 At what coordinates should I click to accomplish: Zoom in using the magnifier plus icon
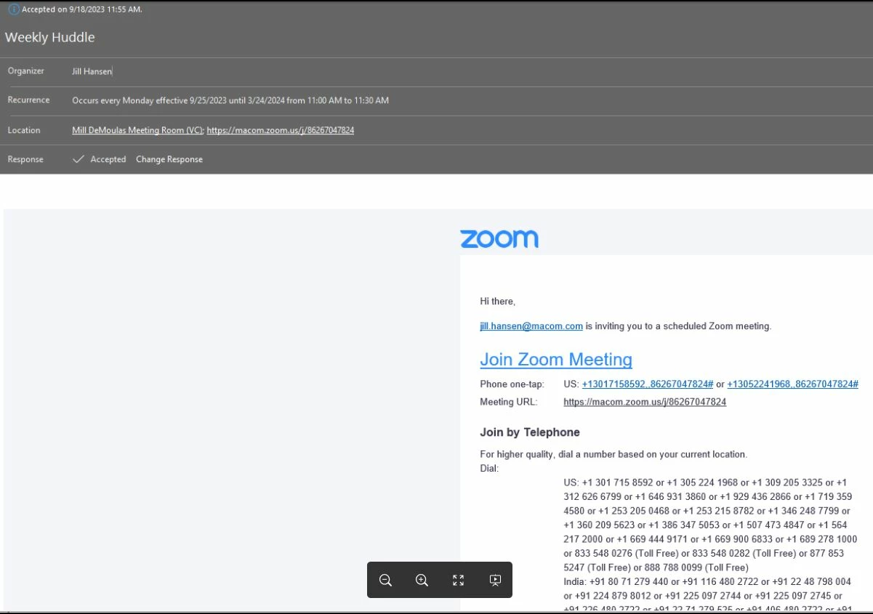click(422, 580)
